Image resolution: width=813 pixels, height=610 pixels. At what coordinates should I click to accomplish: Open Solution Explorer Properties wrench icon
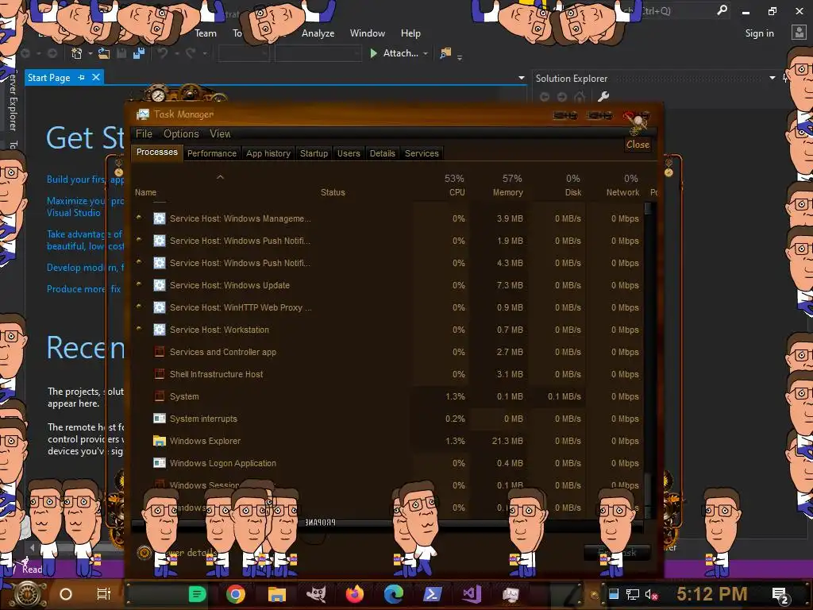tap(603, 96)
